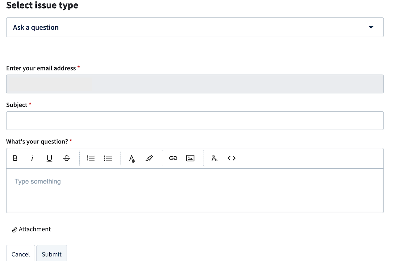Viewport: 395px width, 261px height.
Task: Enable underline text formatting
Action: (x=49, y=158)
